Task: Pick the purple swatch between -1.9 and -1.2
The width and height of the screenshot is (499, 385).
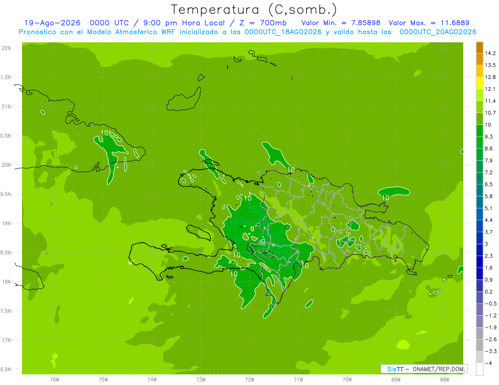Action: pos(479,321)
